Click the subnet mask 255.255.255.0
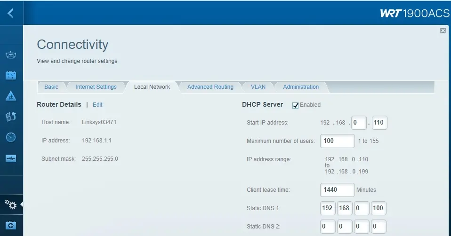 [x=100, y=159]
